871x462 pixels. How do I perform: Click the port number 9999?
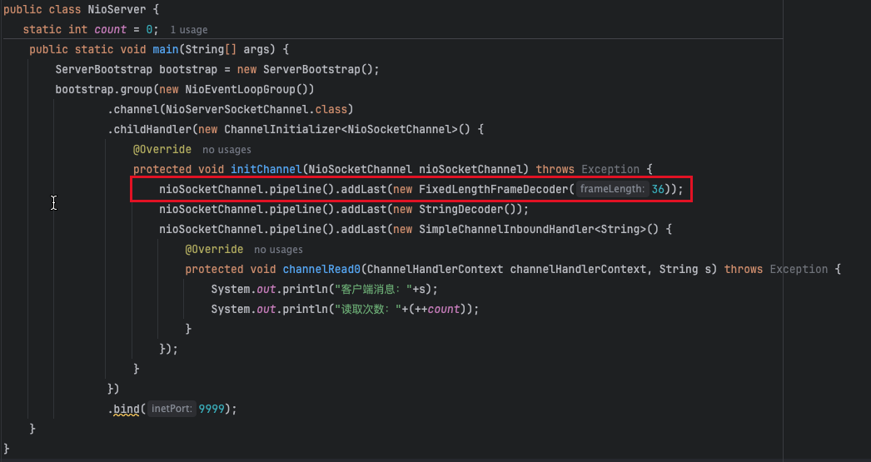(212, 410)
